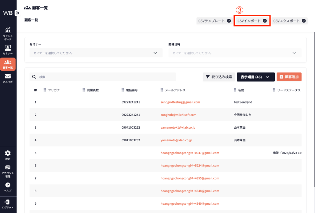Open Settings (設定) gear icon

8,155
